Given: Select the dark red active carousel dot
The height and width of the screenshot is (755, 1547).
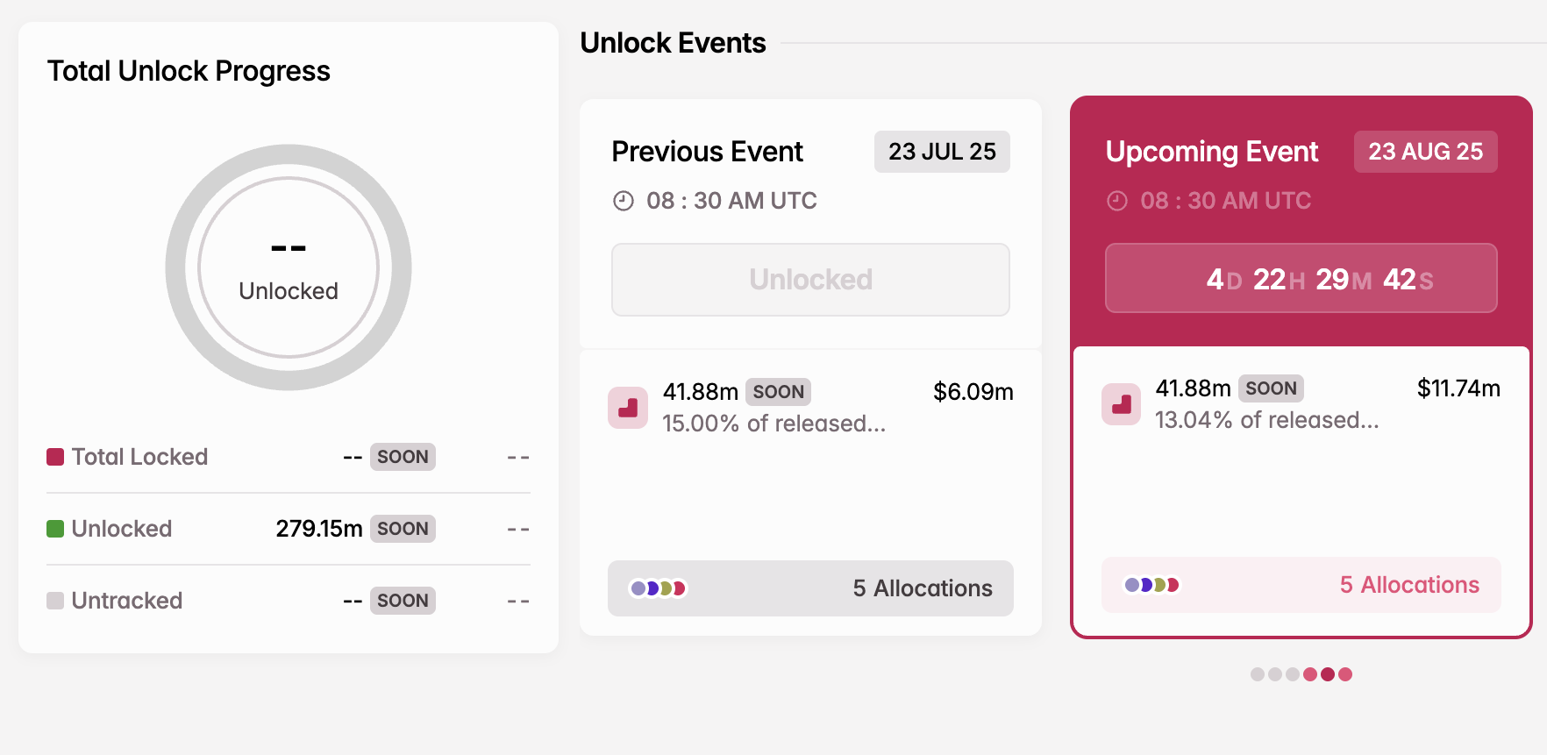Looking at the screenshot, I should point(1328,674).
